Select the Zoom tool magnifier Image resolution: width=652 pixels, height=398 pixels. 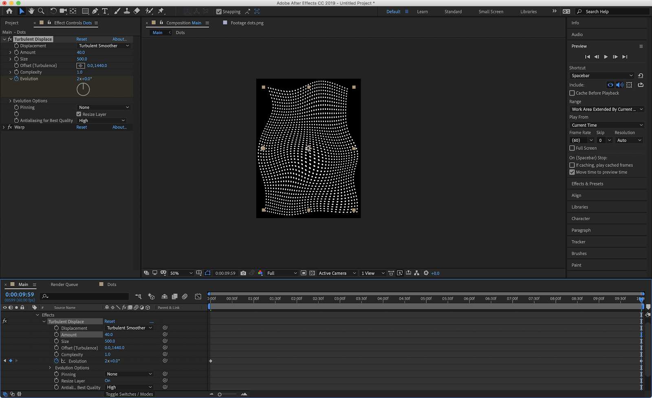click(x=41, y=11)
